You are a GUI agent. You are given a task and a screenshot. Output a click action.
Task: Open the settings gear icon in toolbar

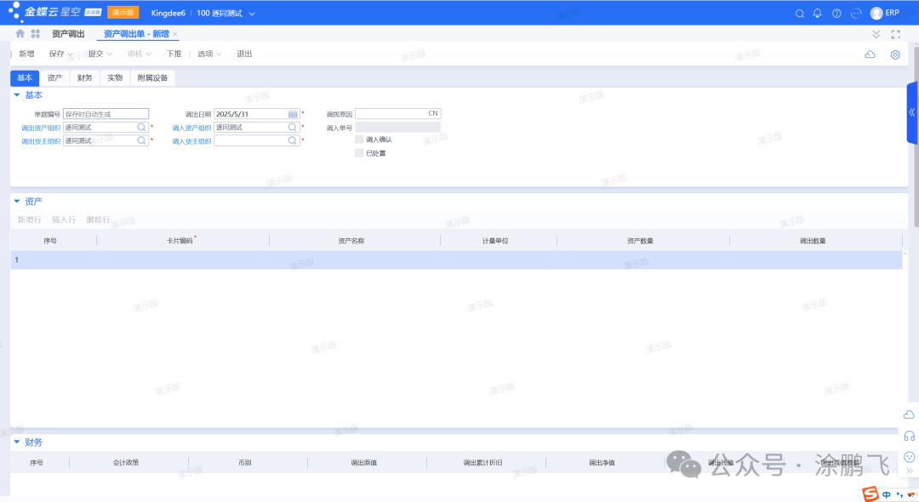pos(895,54)
